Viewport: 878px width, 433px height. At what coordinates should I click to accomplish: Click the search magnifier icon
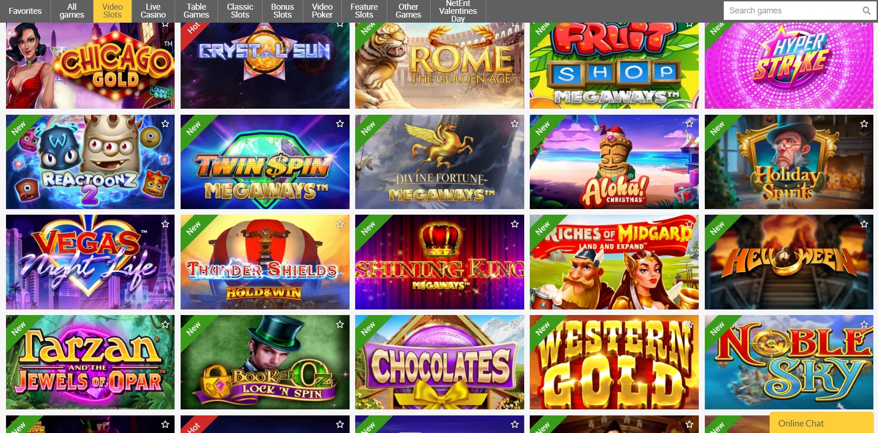(866, 11)
